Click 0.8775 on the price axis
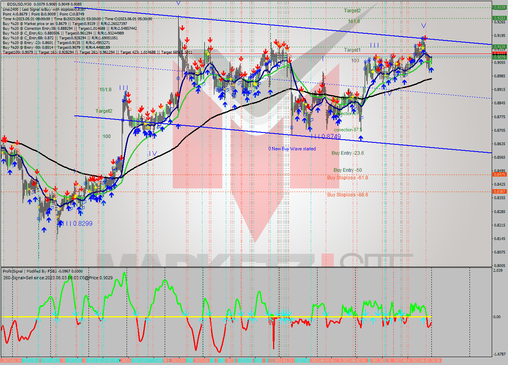 499,117
